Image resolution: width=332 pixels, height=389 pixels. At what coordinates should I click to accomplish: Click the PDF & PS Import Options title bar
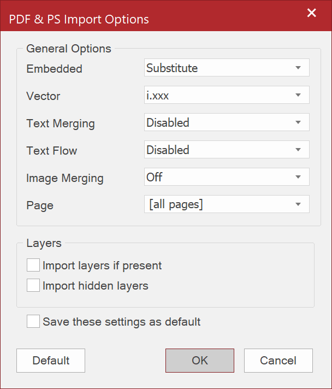[79, 20]
